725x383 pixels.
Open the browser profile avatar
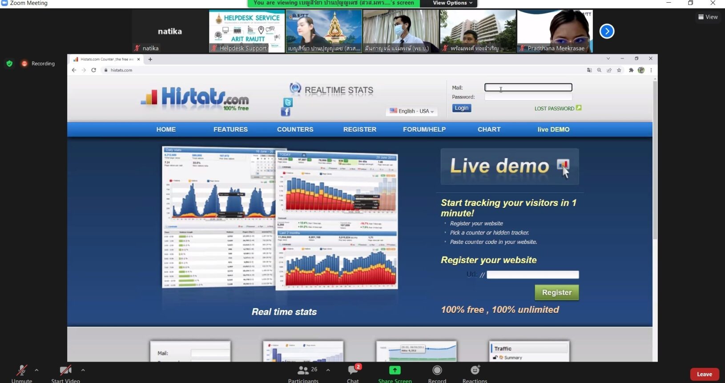coord(641,70)
